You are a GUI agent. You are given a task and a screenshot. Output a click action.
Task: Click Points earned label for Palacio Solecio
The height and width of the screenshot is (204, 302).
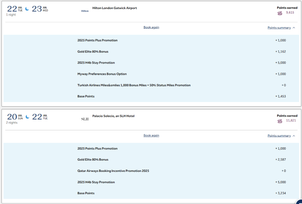(287, 116)
